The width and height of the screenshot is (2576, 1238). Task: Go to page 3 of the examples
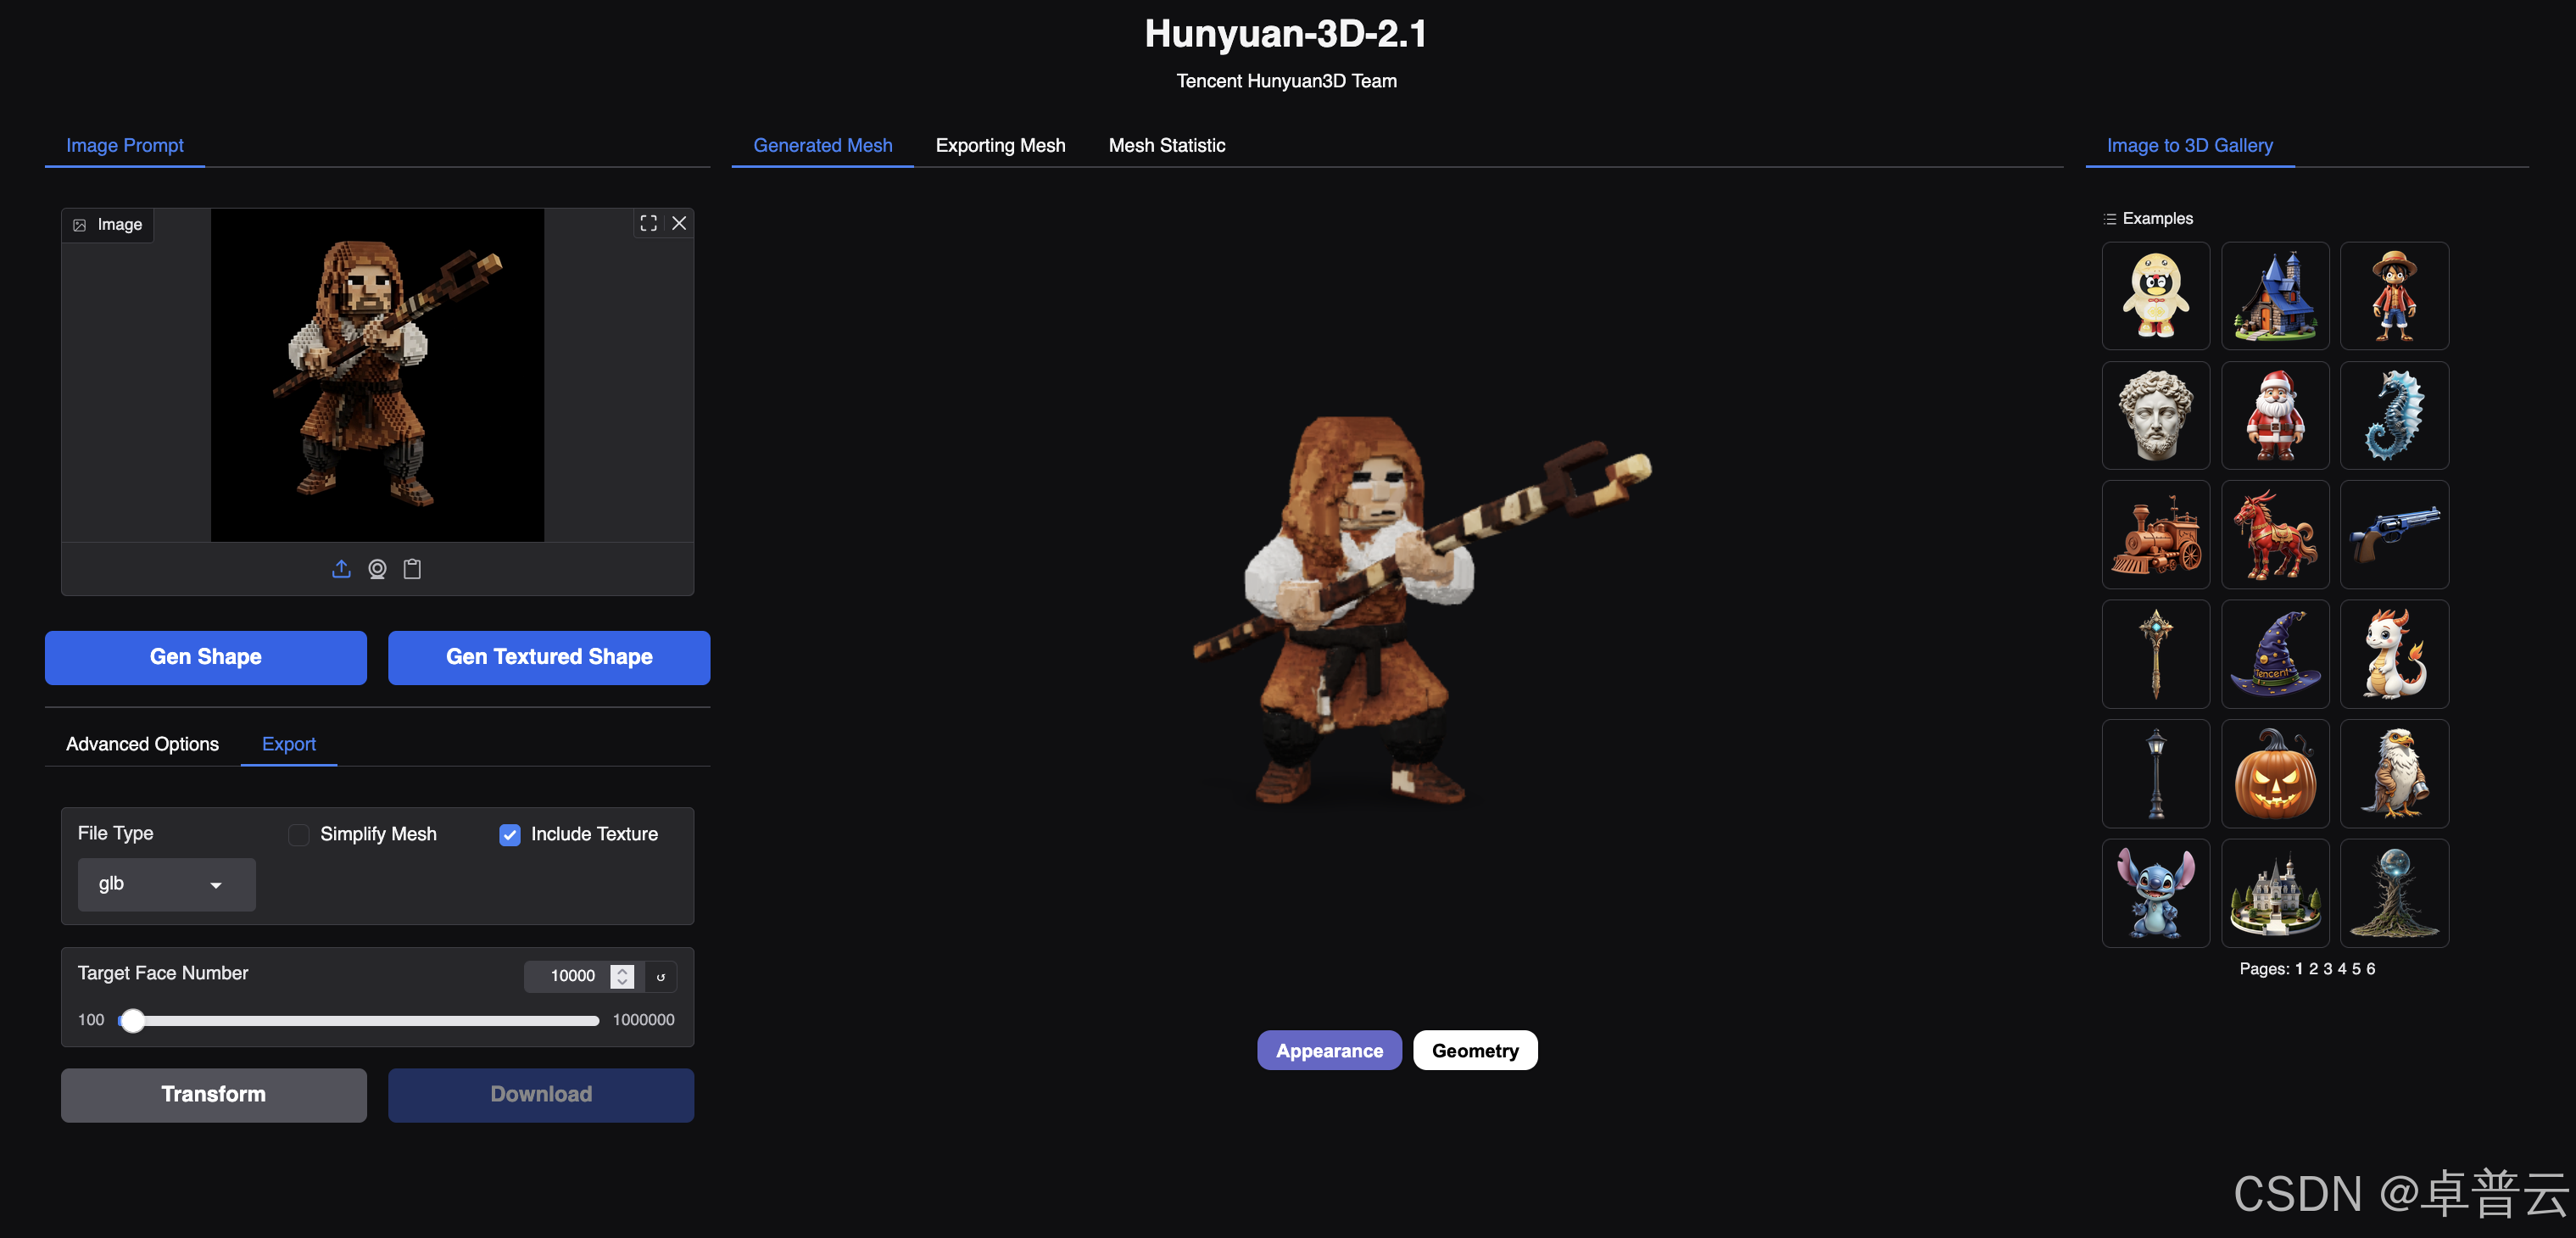coord(2327,968)
